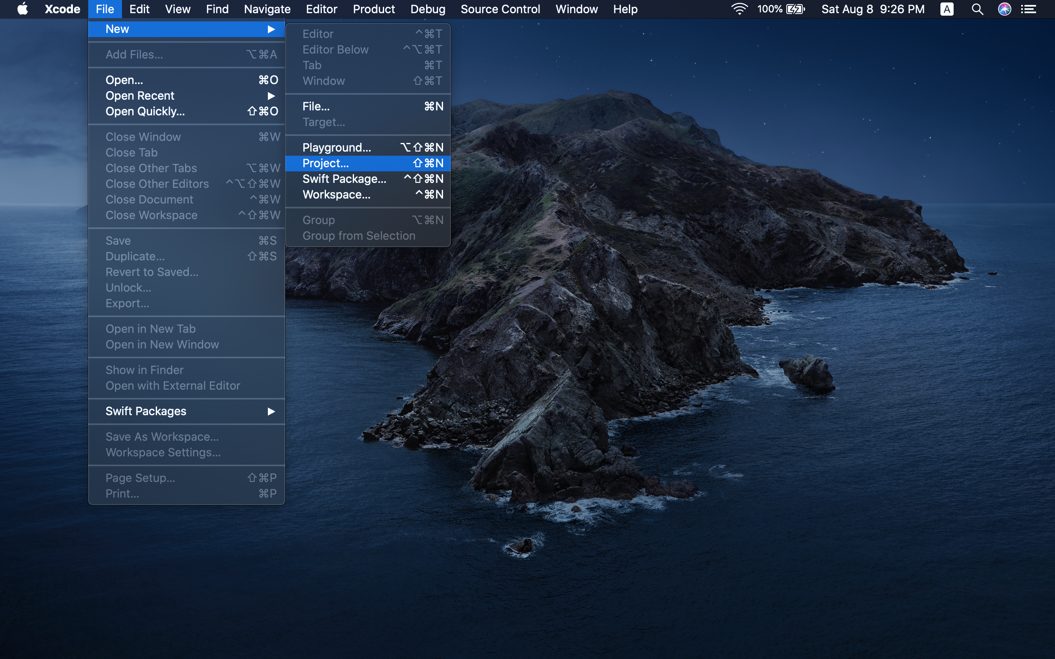This screenshot has width=1055, height=659.
Task: Click disabled Save As Workspace... item
Action: pyautogui.click(x=187, y=437)
